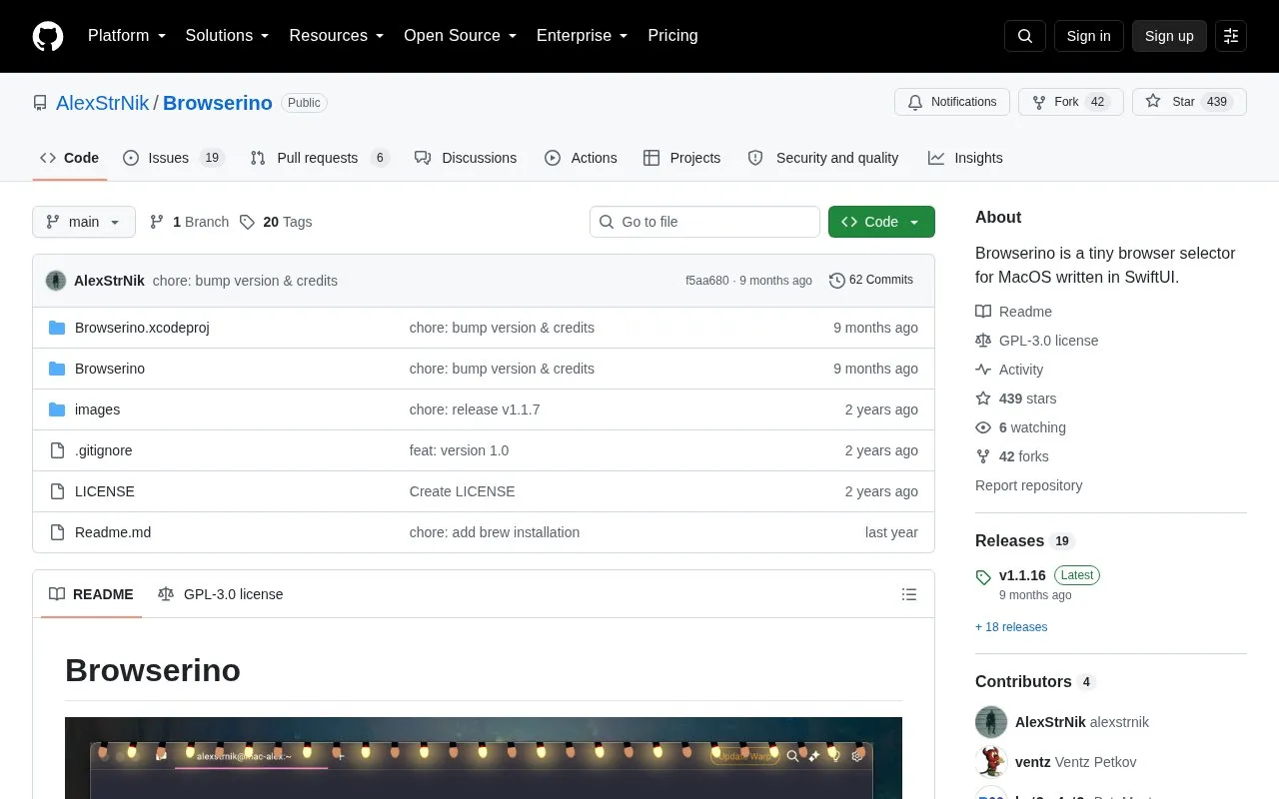Click the commit history clock icon
The image size is (1279, 799).
tap(837, 281)
